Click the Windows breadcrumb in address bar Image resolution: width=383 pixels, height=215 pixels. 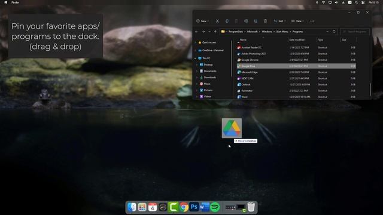[x=267, y=32]
